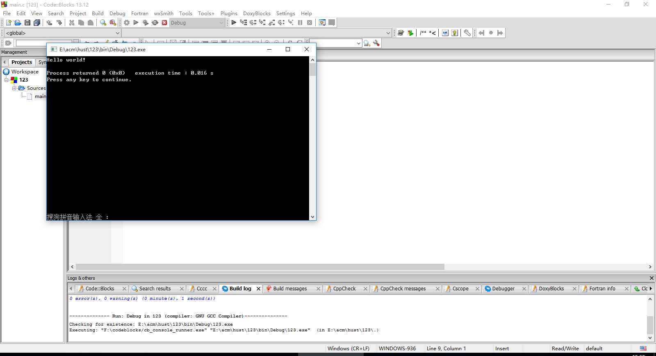This screenshot has width=656, height=356.
Task: Select the Sources folder in tree
Action: tap(36, 88)
